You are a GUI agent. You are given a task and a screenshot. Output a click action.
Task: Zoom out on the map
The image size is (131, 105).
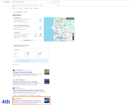pyautogui.click(x=73, y=39)
